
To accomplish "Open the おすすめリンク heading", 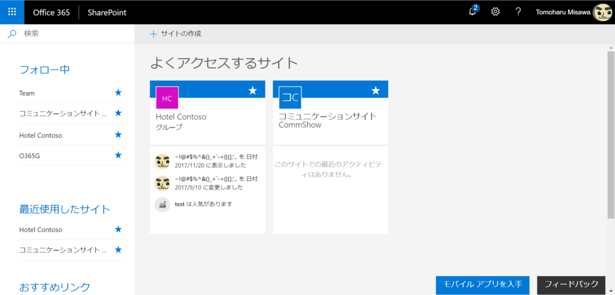I will click(55, 287).
